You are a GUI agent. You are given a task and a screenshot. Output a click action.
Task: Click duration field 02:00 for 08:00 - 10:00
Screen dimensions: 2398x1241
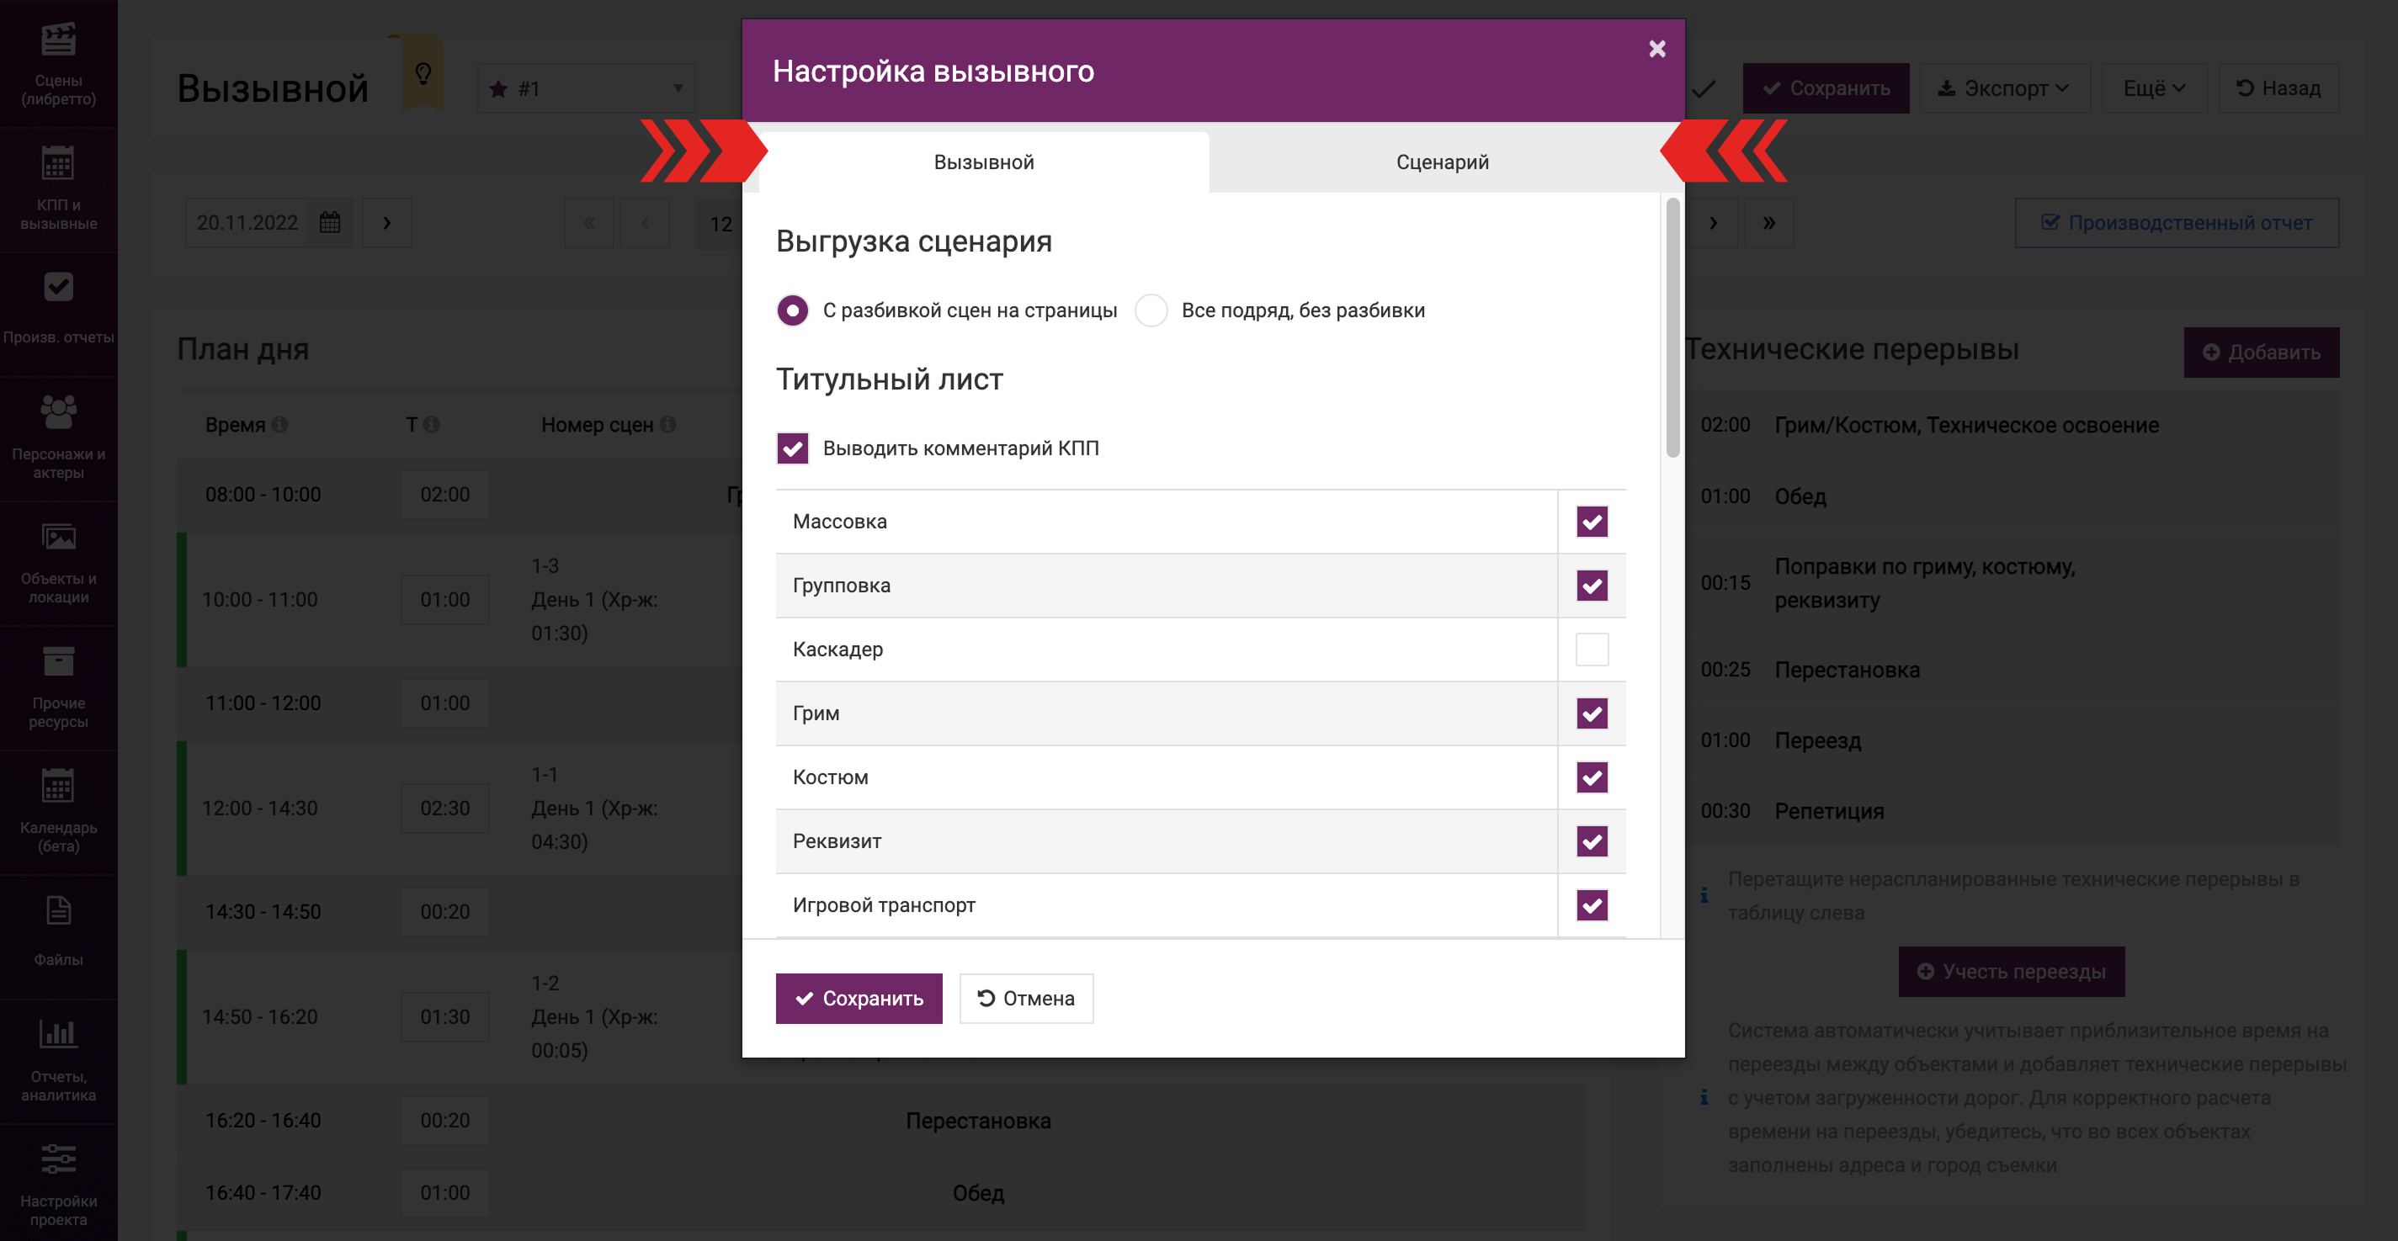click(445, 494)
